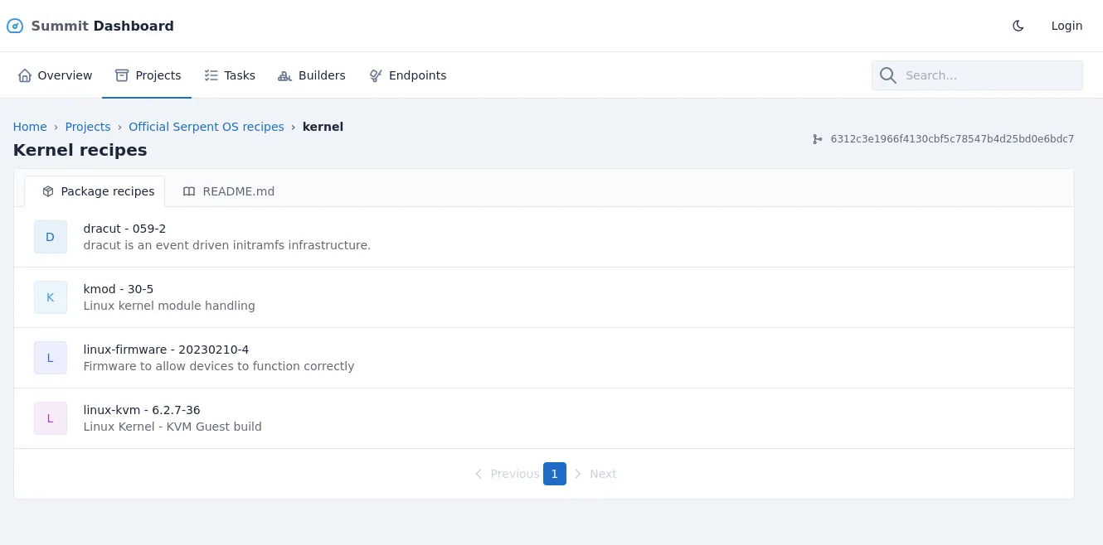Open linux-kvm - 6.2.7-36 recipe
Screen dimensions: 1103x545
click(x=142, y=410)
